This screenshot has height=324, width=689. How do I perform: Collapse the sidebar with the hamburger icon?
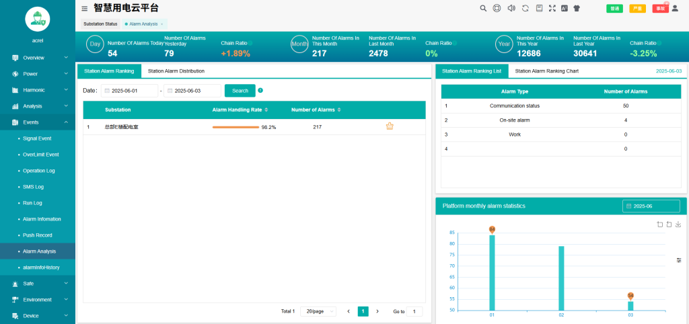[x=85, y=8]
